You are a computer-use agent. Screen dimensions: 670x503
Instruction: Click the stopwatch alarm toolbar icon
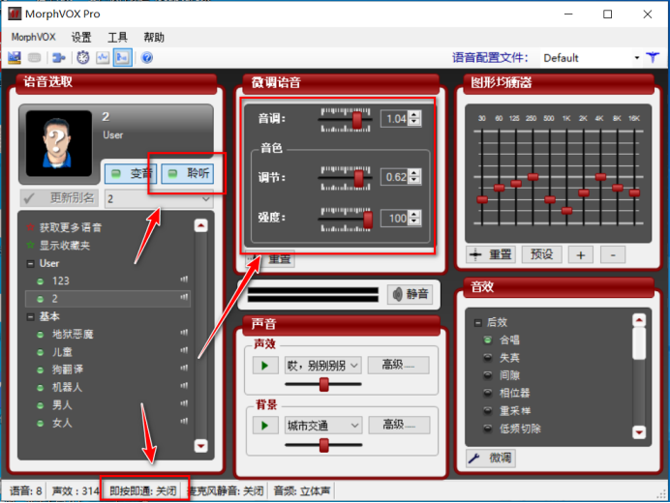click(83, 58)
